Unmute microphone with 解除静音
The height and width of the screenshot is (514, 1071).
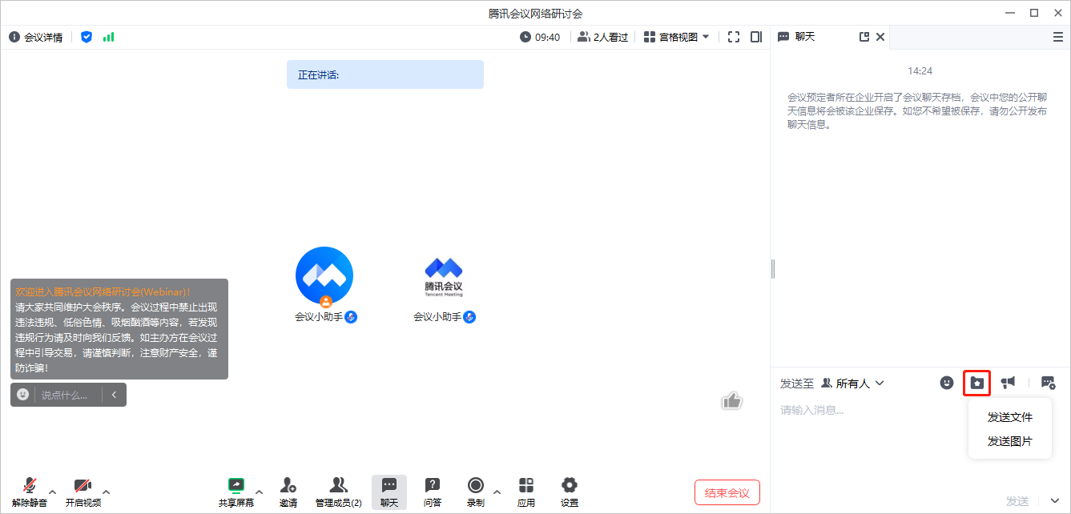tap(30, 492)
